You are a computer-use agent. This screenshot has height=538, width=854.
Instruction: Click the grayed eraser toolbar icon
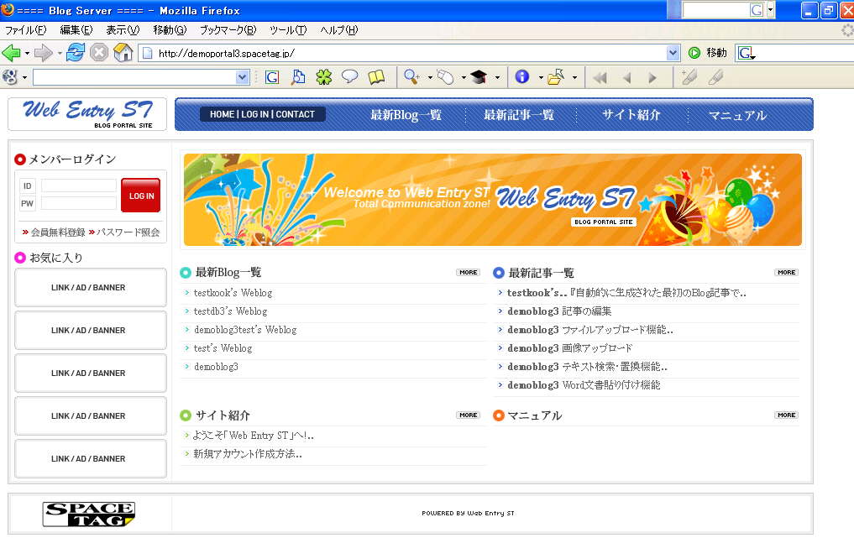[715, 77]
